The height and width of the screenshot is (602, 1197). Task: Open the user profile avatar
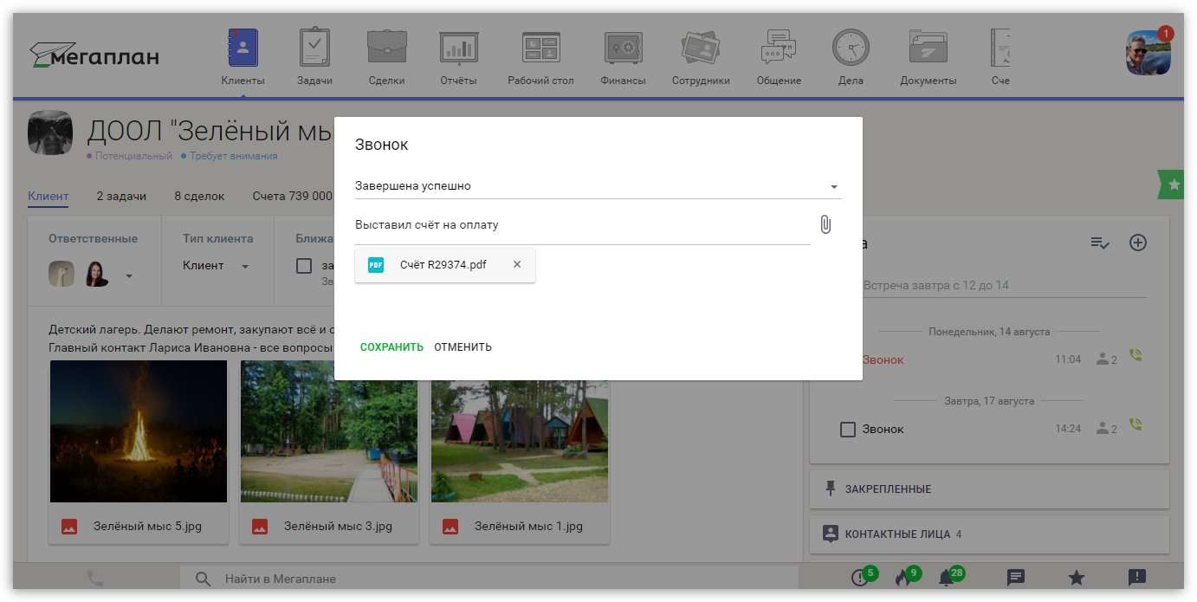click(1148, 53)
